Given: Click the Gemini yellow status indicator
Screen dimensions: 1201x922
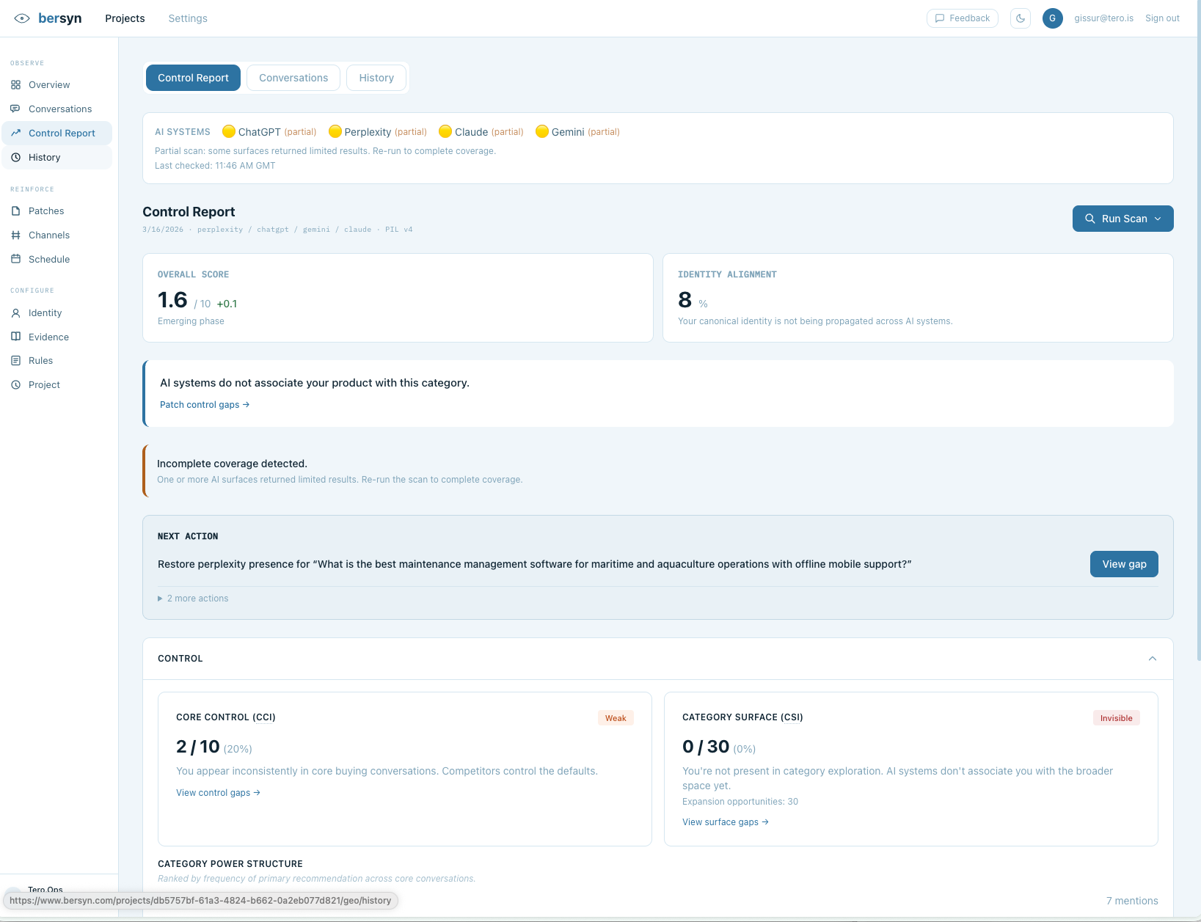Looking at the screenshot, I should pos(542,131).
